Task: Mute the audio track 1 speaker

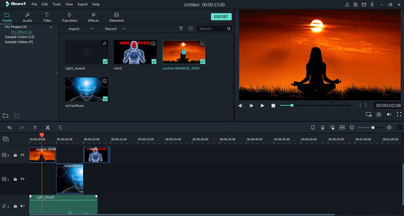Action: coord(23,206)
